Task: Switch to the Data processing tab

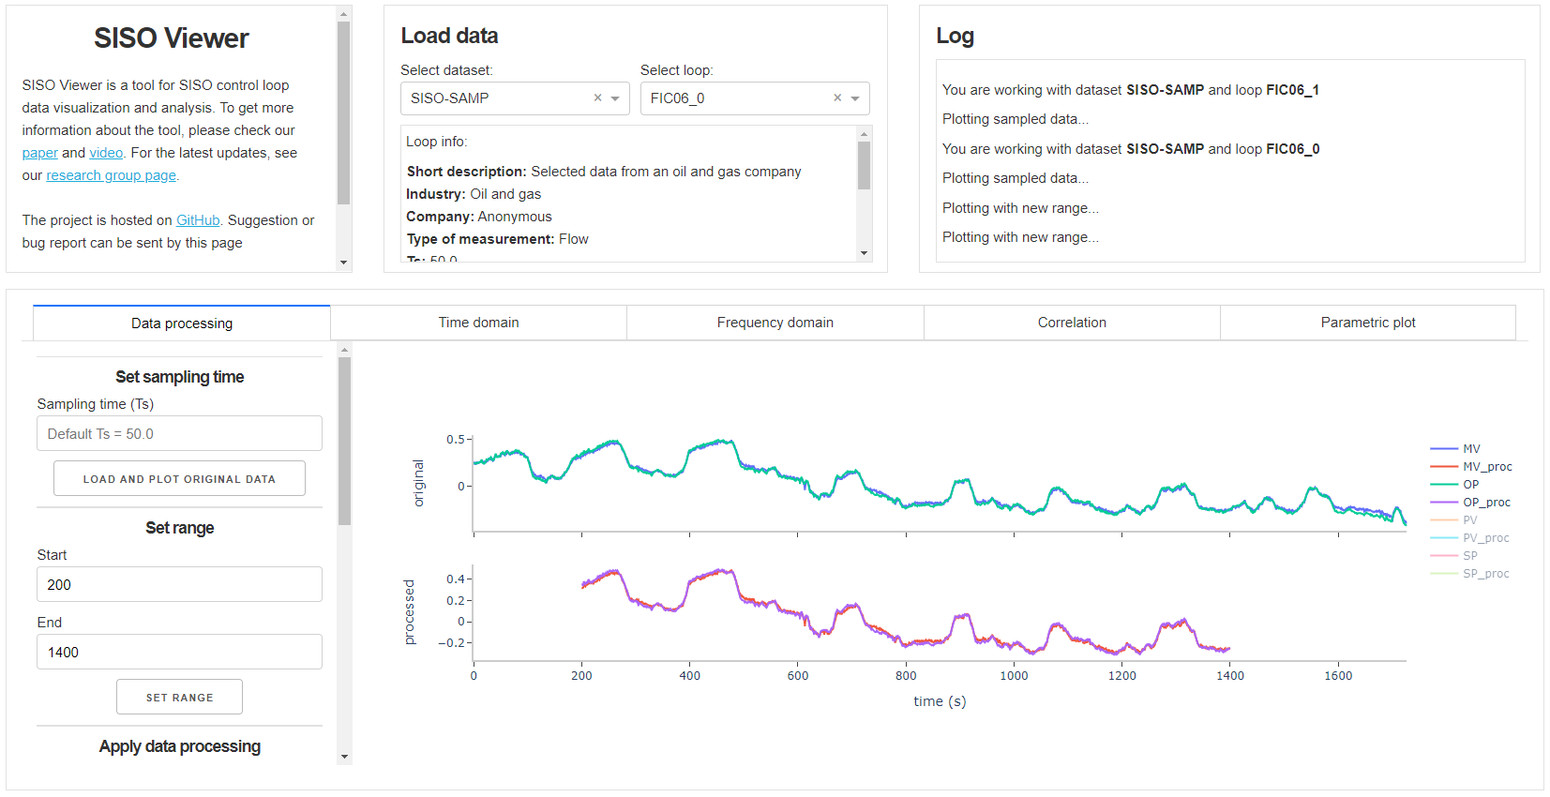Action: (182, 323)
